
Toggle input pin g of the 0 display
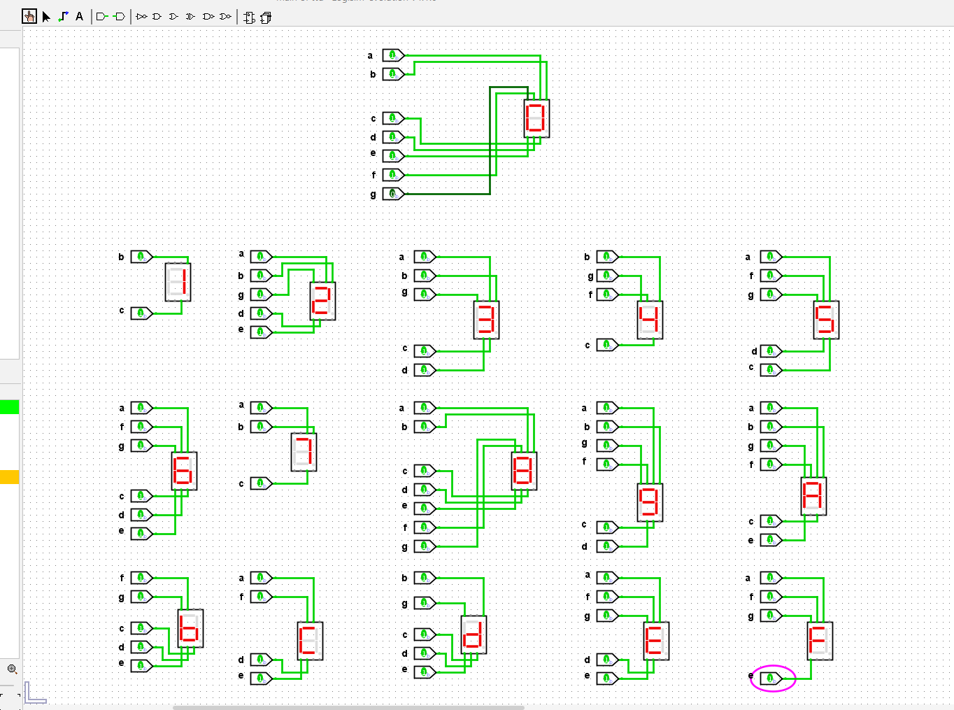pos(393,194)
